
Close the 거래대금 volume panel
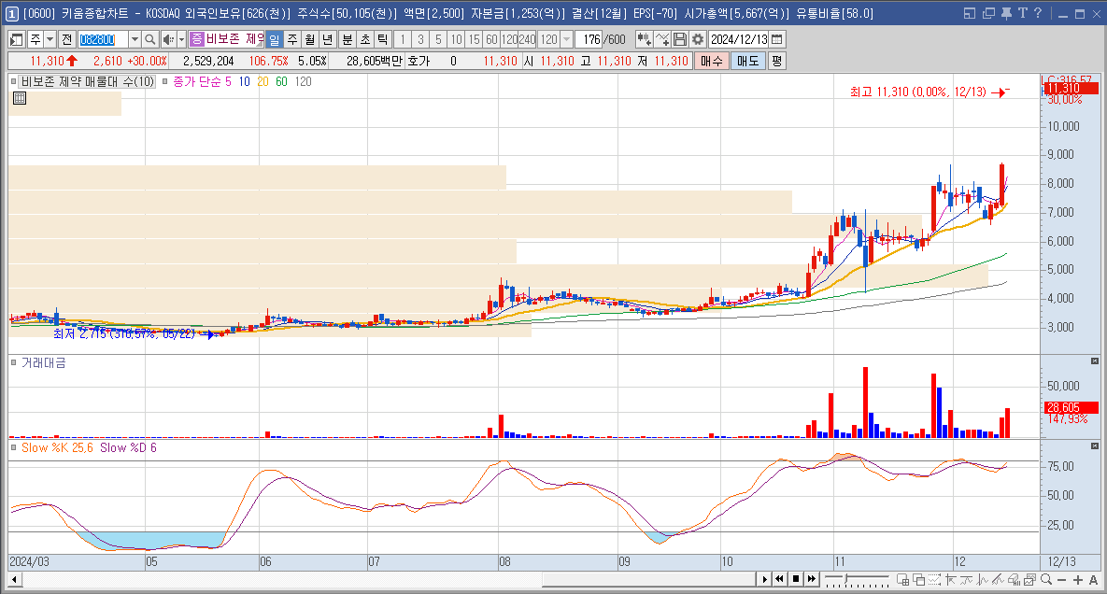[x=1094, y=361]
